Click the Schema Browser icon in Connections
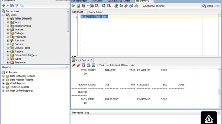222x124 pixels. (x=22, y=6)
